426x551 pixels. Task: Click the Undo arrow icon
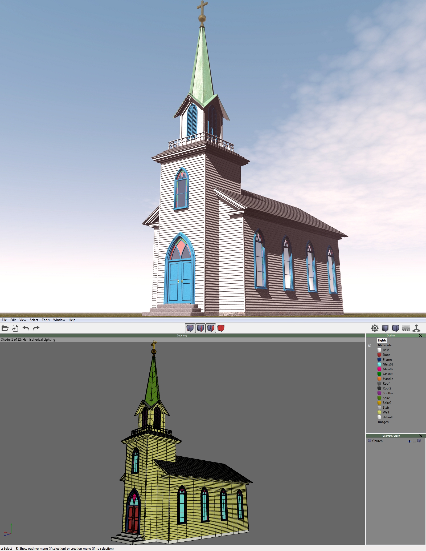26,328
